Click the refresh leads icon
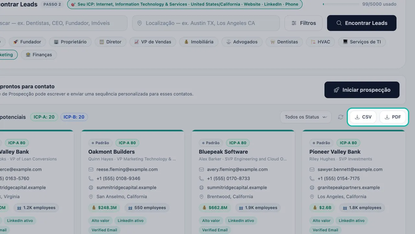 pyautogui.click(x=340, y=117)
